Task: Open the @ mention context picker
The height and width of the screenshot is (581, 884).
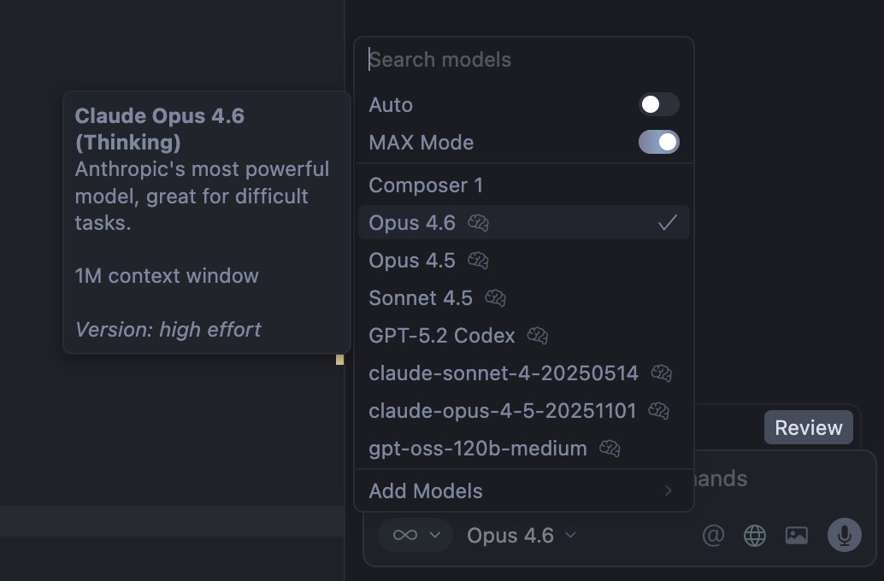Action: coord(713,535)
